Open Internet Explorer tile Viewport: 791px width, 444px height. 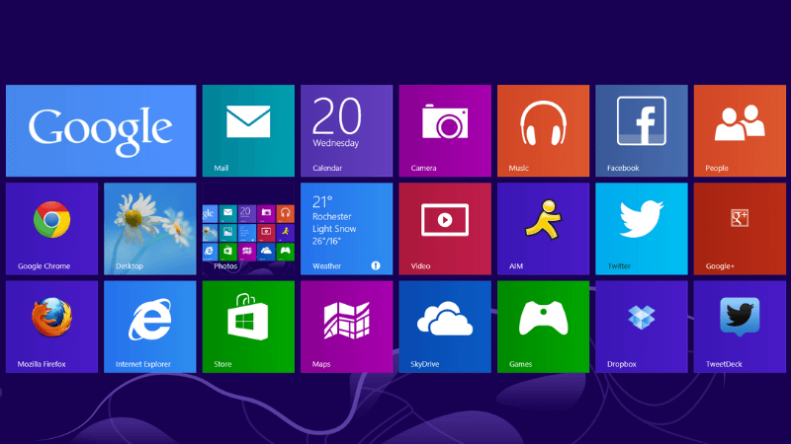tap(150, 327)
